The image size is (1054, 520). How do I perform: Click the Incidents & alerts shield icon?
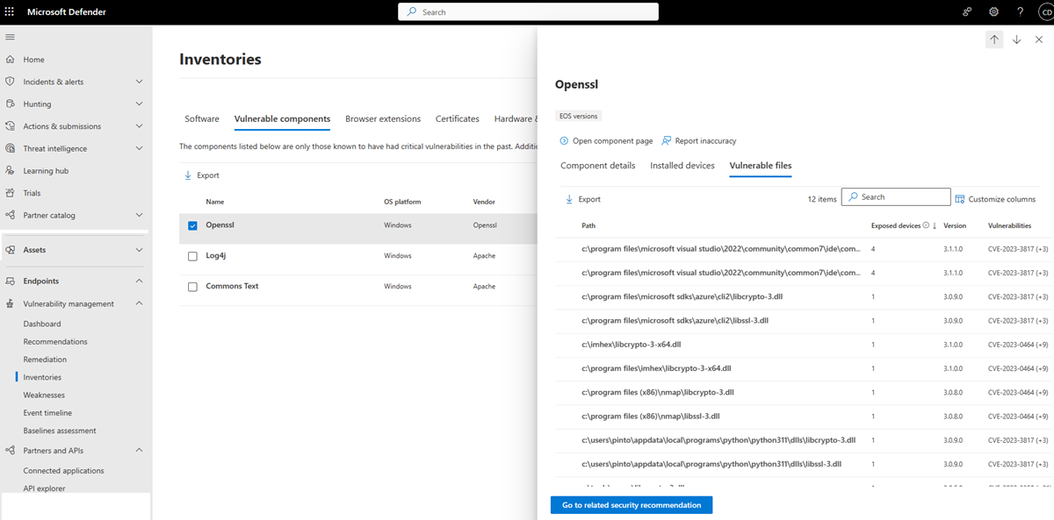(x=11, y=82)
